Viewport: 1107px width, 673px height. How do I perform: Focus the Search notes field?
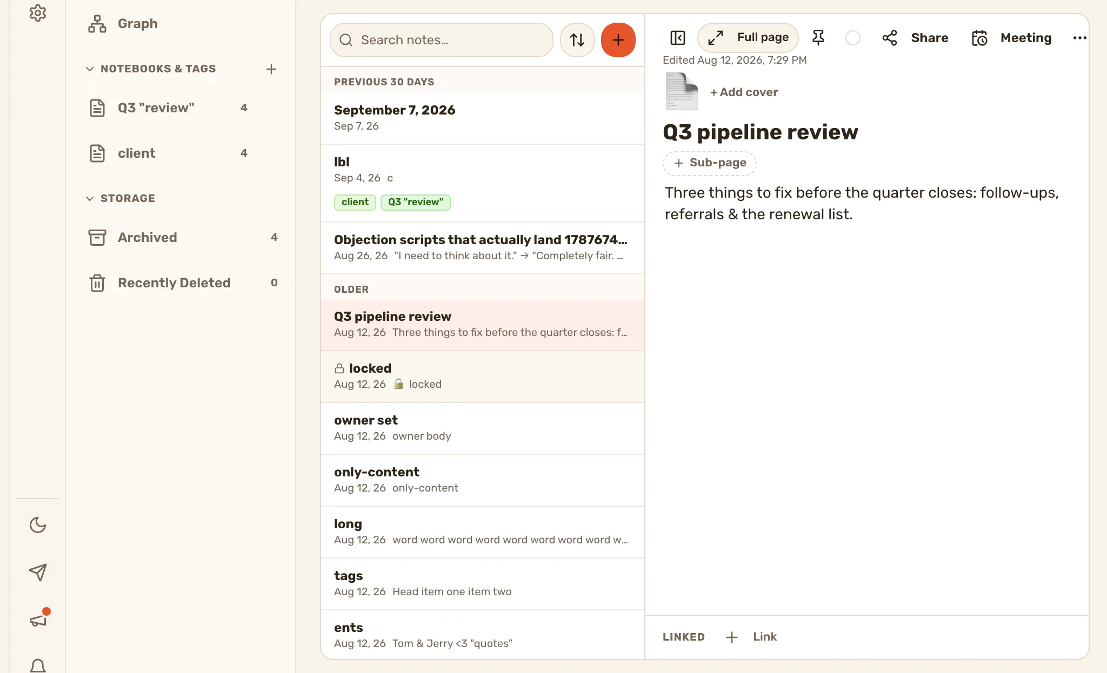[442, 40]
